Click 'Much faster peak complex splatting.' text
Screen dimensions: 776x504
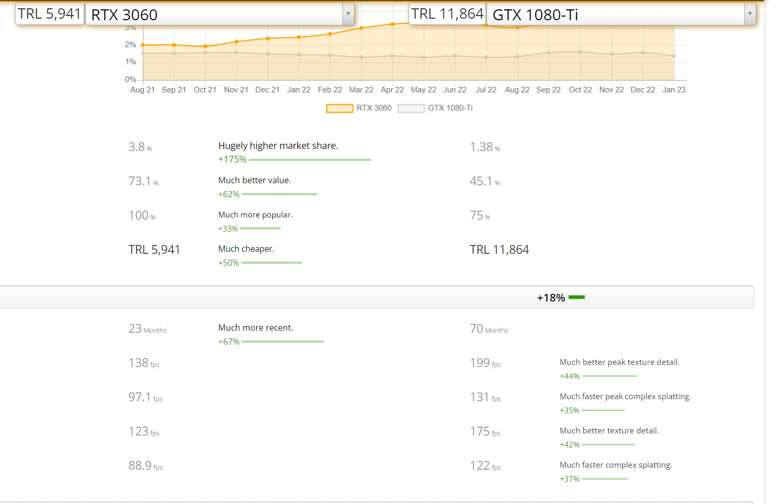click(625, 397)
